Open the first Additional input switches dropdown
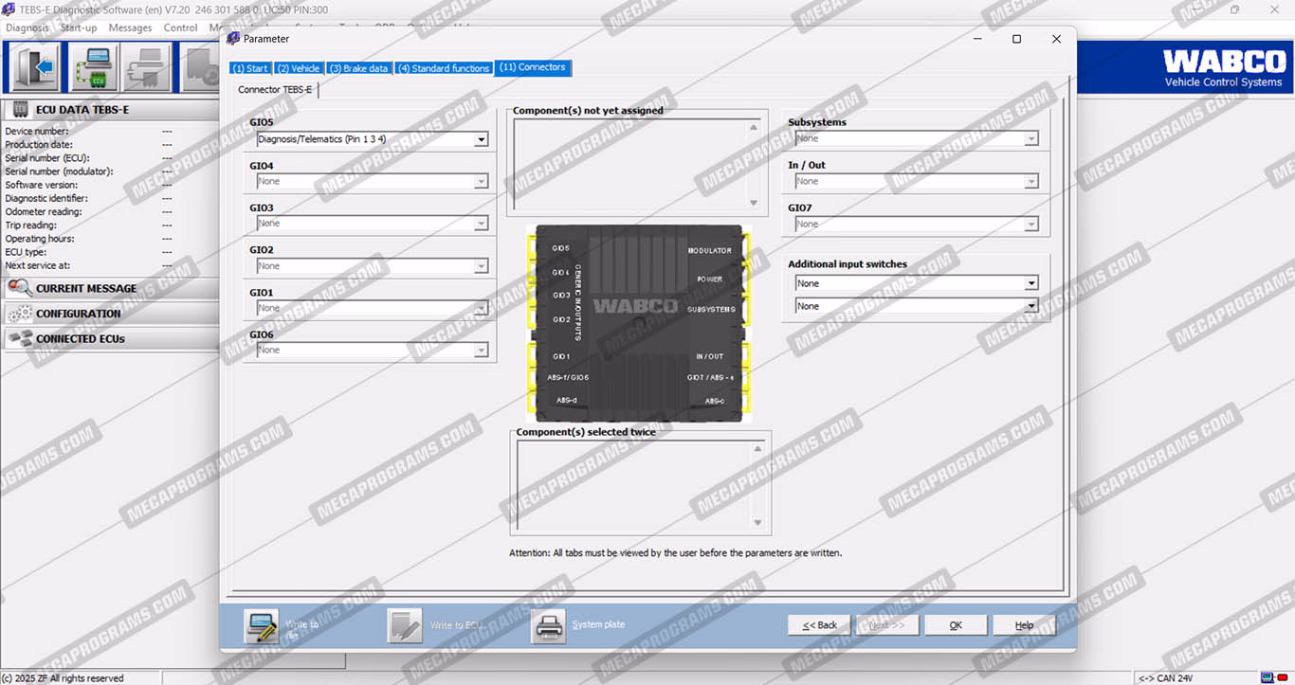 1031,283
